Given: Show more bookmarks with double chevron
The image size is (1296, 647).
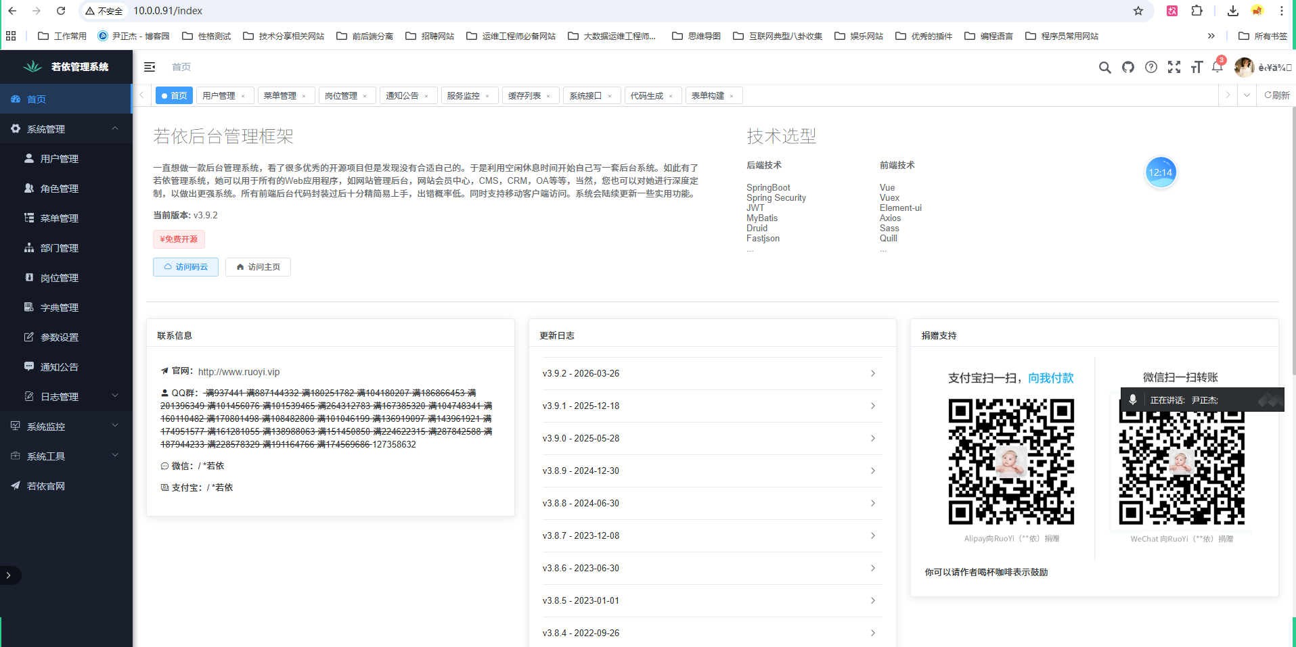Looking at the screenshot, I should click(x=1211, y=36).
